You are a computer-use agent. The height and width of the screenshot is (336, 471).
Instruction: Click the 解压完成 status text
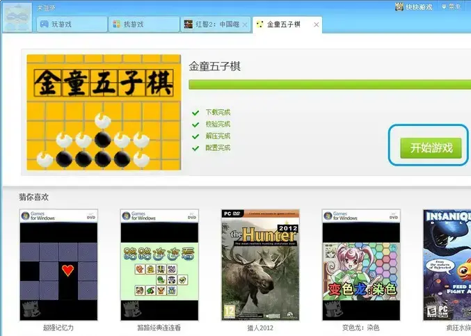point(218,136)
